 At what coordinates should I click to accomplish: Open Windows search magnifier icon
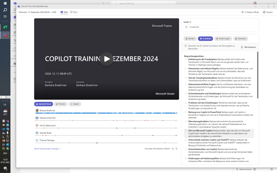pos(5,10)
